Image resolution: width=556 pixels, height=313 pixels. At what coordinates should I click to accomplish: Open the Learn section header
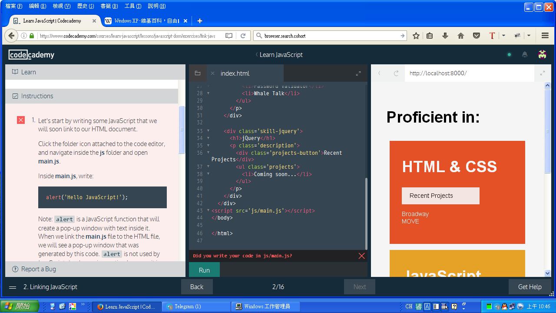[x=96, y=72]
